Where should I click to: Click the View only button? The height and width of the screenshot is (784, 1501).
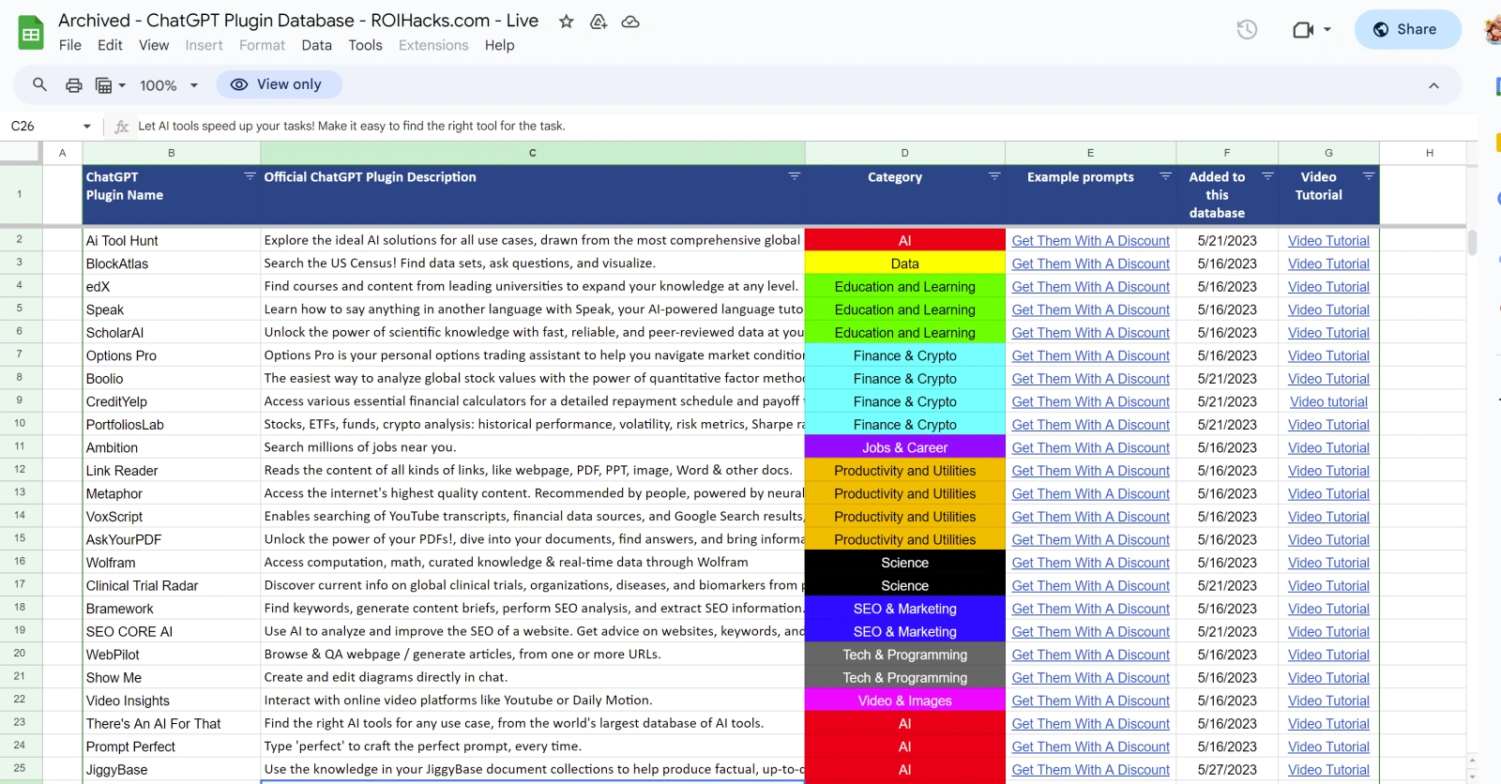pos(279,84)
